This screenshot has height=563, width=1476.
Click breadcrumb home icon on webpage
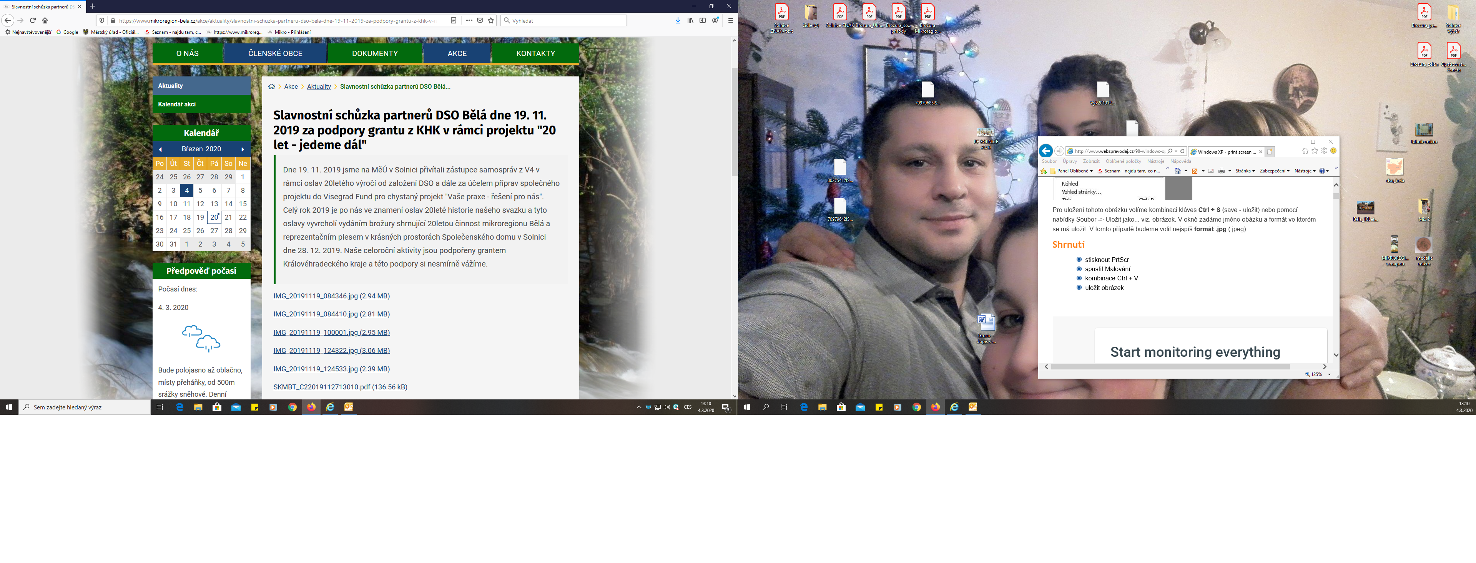[x=272, y=87]
